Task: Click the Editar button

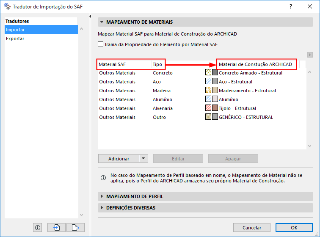Action: pos(178,158)
